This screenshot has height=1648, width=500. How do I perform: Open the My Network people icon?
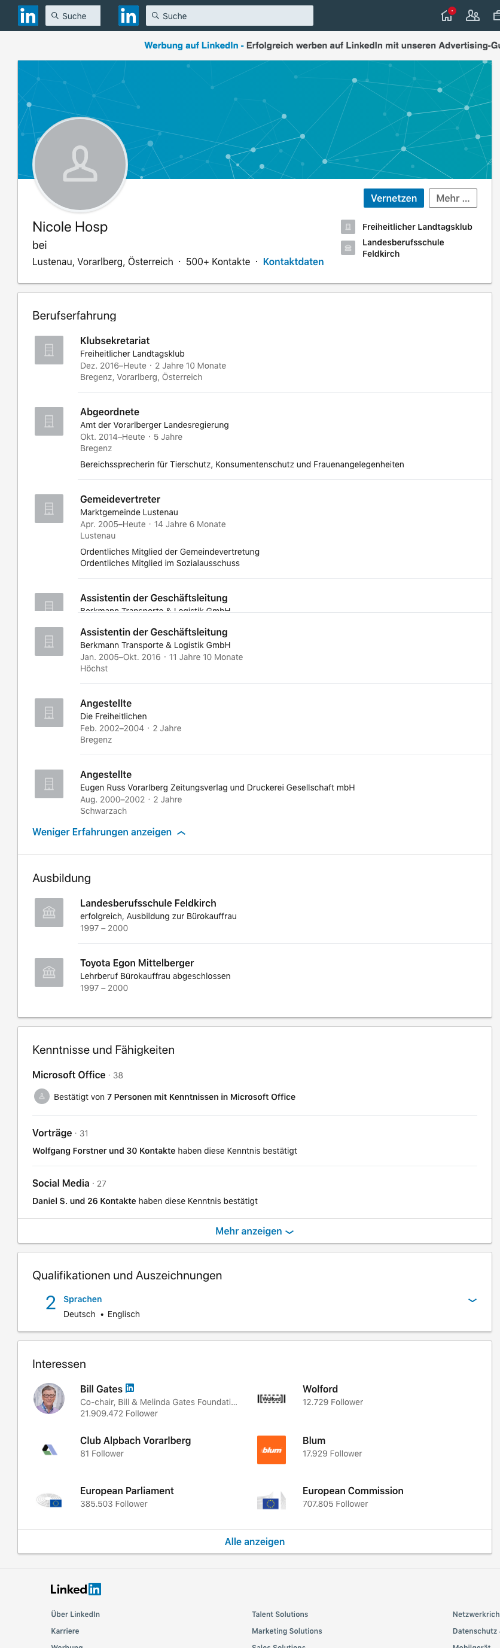[472, 16]
